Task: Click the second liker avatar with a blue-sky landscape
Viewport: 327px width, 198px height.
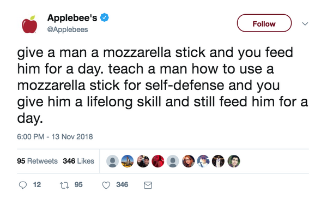Action: 128,161
